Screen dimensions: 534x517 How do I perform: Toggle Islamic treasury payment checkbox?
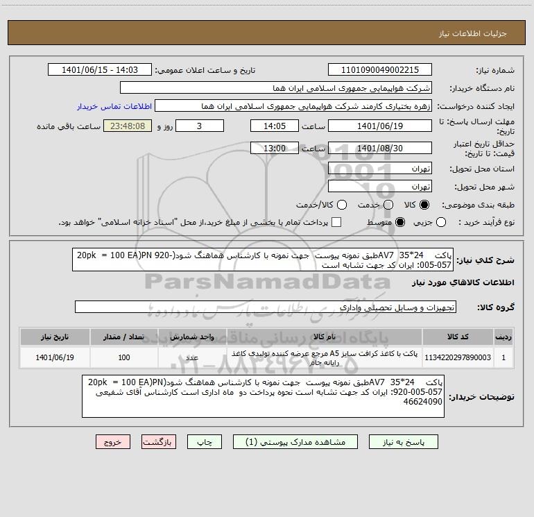[336, 222]
